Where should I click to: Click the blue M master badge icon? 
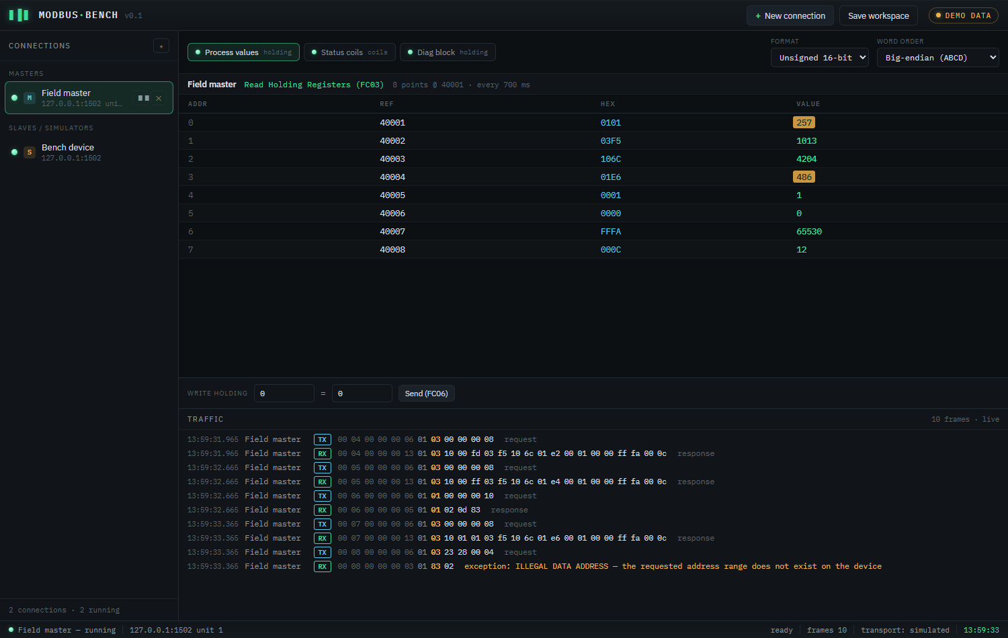coord(30,98)
